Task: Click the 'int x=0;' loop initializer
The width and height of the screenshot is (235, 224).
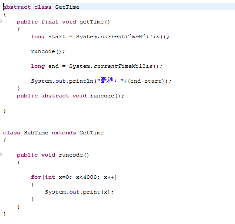Action: point(59,177)
